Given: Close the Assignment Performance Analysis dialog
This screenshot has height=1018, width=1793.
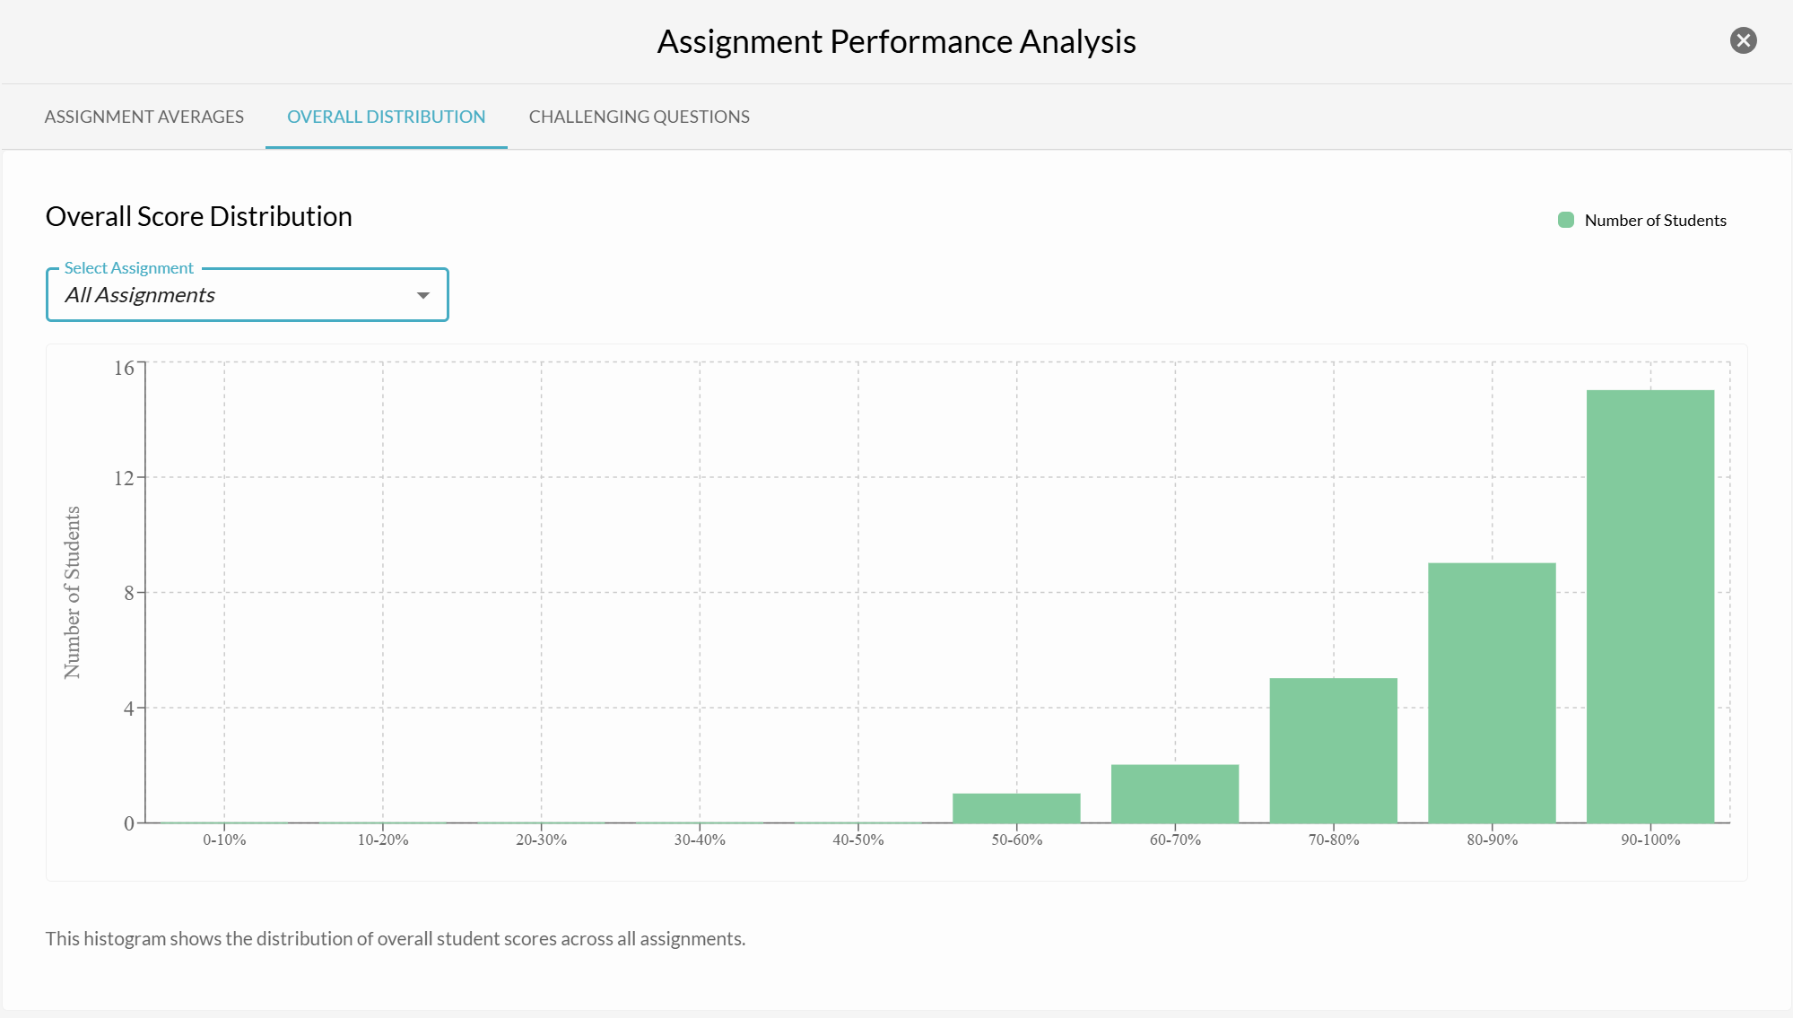Looking at the screenshot, I should click(x=1743, y=40).
